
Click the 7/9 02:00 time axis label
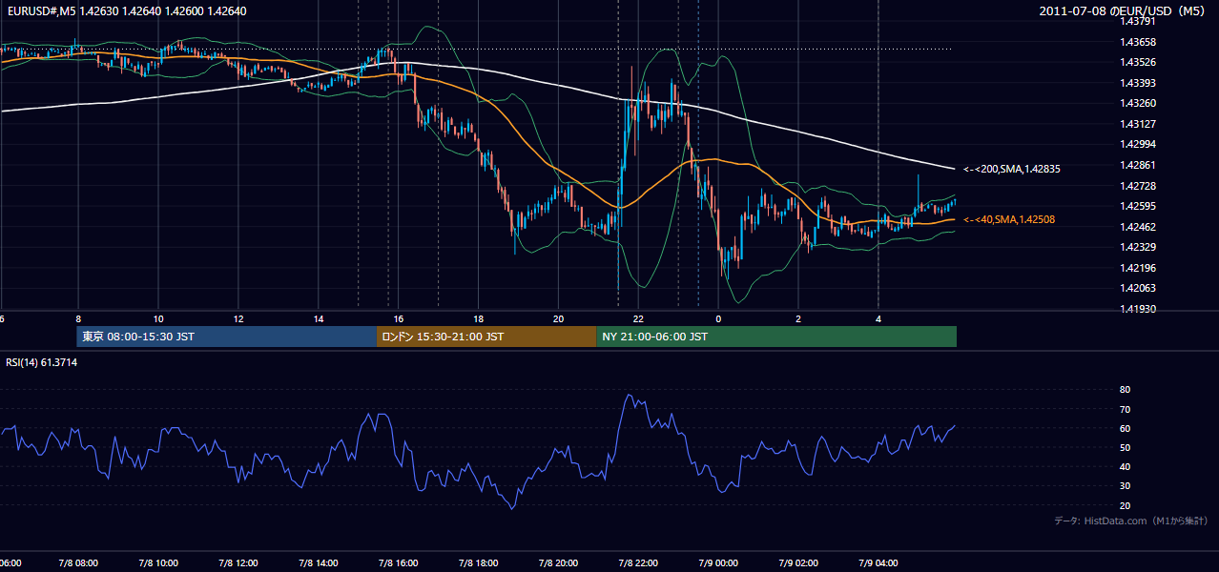tap(799, 562)
